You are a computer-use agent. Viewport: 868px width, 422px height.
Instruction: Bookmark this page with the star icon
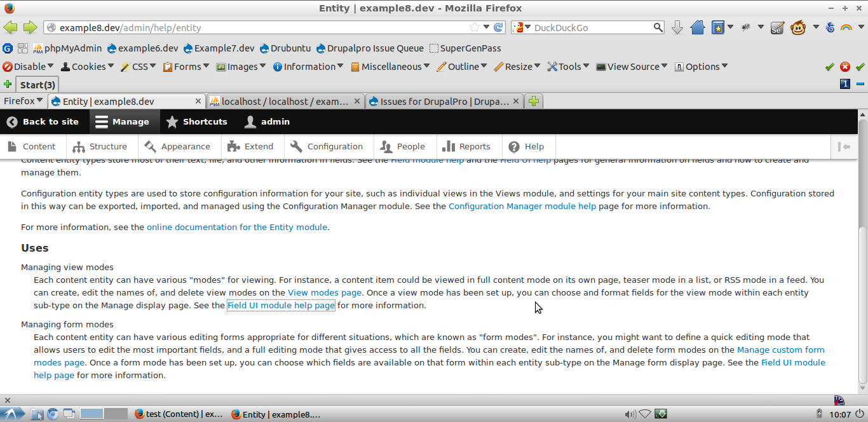(x=474, y=27)
